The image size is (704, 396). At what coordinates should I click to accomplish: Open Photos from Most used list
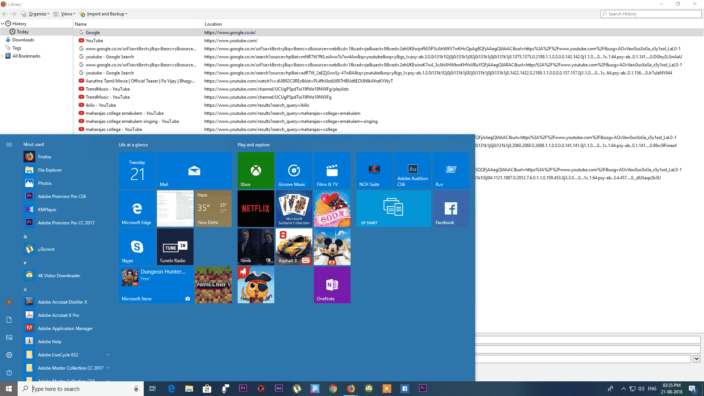[x=66, y=183]
